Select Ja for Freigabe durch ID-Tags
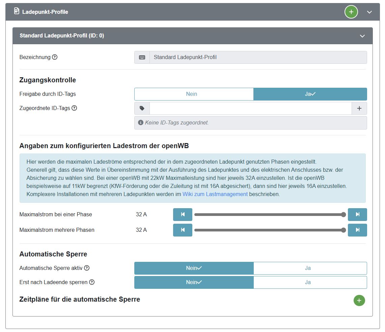 (x=310, y=94)
